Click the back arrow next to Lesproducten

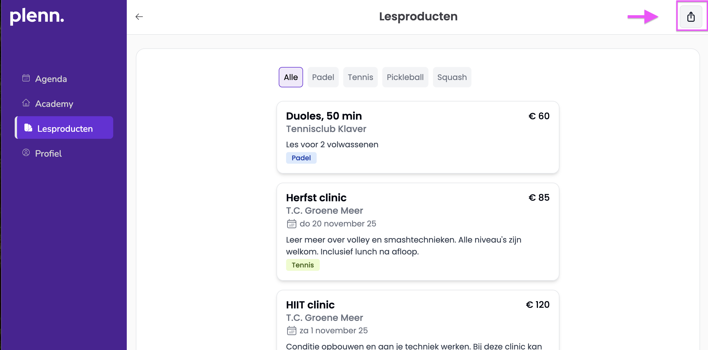(139, 16)
